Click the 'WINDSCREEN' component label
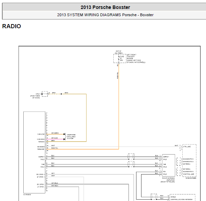206x201 pixels. pyautogui.click(x=191, y=178)
